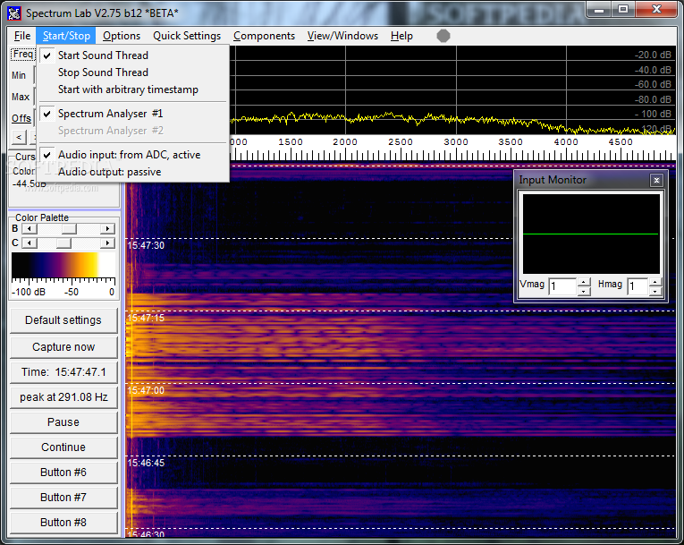
Task: Click the Input Monitor oscilloscope display
Action: tap(591, 234)
